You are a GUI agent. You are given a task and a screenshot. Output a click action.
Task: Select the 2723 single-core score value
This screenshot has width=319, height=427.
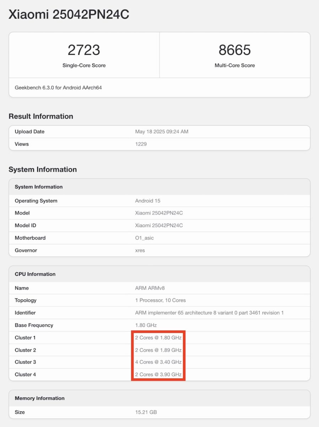point(84,50)
